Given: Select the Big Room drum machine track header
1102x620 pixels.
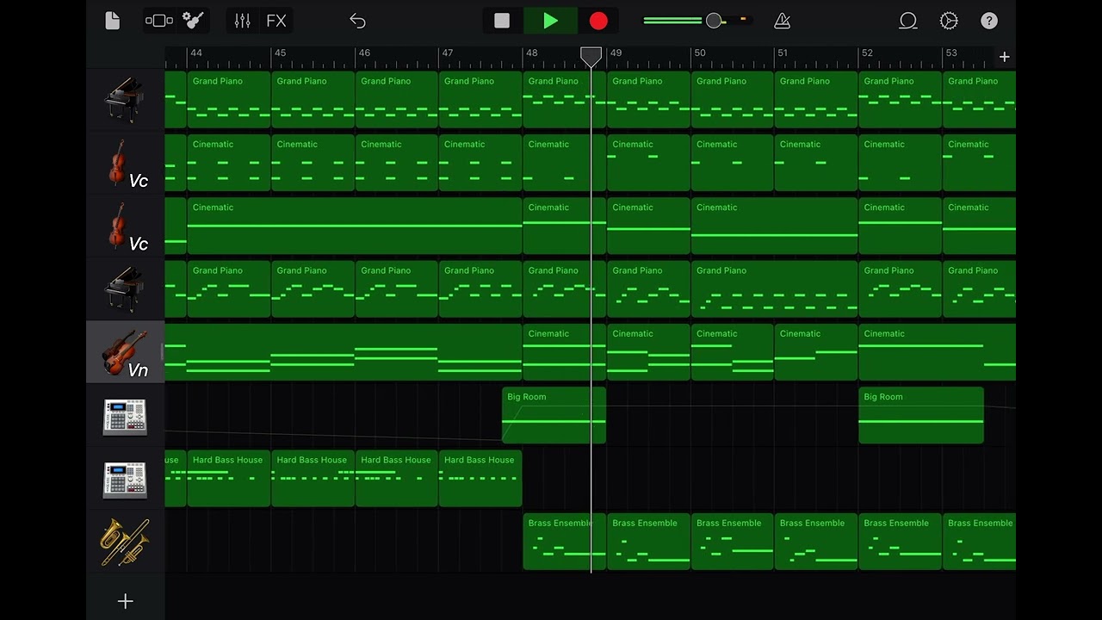Looking at the screenshot, I should (x=125, y=415).
